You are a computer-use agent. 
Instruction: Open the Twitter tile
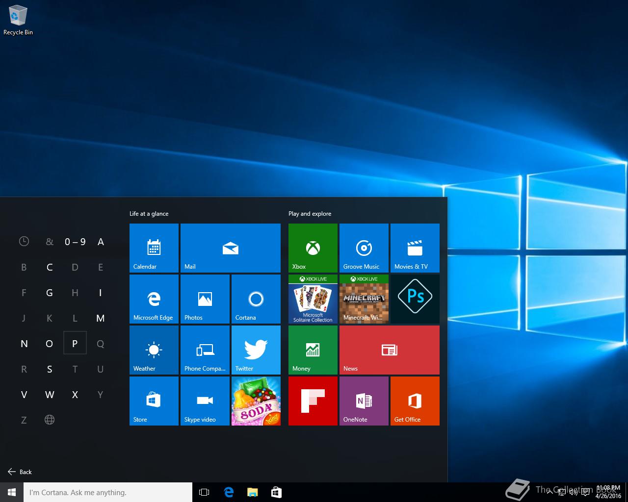coord(256,350)
